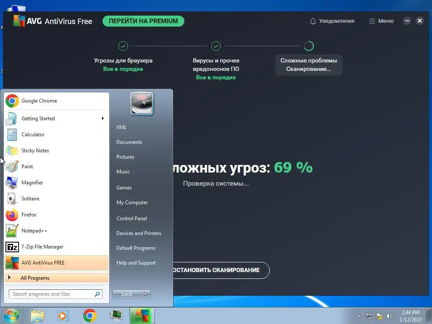Open shutdown options arrow next to Lock
Screen dimensions: 432x324
pos(146,294)
